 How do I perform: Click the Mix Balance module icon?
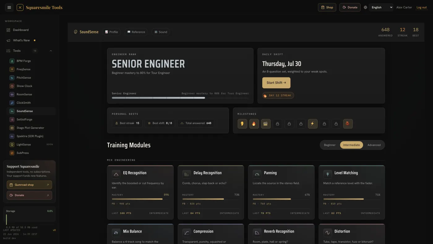pyautogui.click(x=116, y=233)
